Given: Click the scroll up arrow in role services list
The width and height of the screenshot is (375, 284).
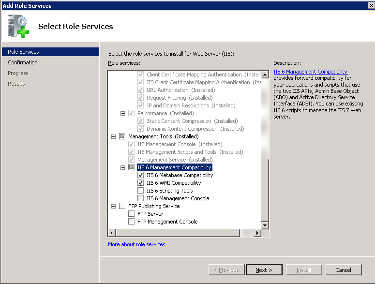Looking at the screenshot, I should [x=265, y=75].
